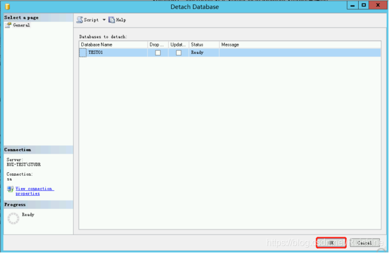Select the General page item
The height and width of the screenshot is (253, 389).
point(21,25)
